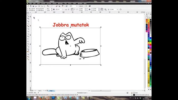Select the Ellipse tool
The image size is (178, 100).
pos(28,31)
